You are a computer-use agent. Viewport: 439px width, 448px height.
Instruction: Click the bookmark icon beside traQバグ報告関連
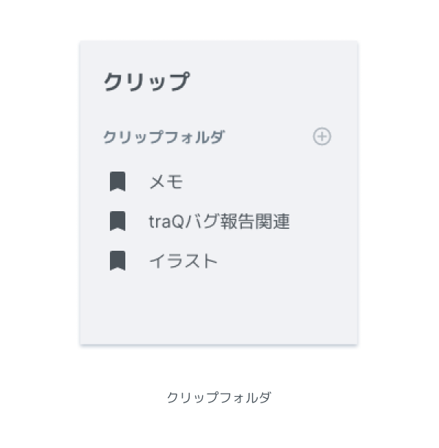117,221
